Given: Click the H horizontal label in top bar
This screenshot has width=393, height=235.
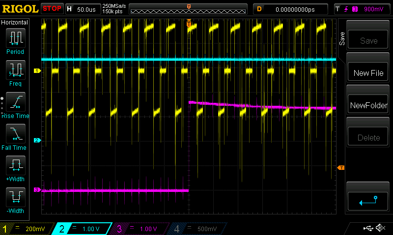Looking at the screenshot, I should coord(69,9).
